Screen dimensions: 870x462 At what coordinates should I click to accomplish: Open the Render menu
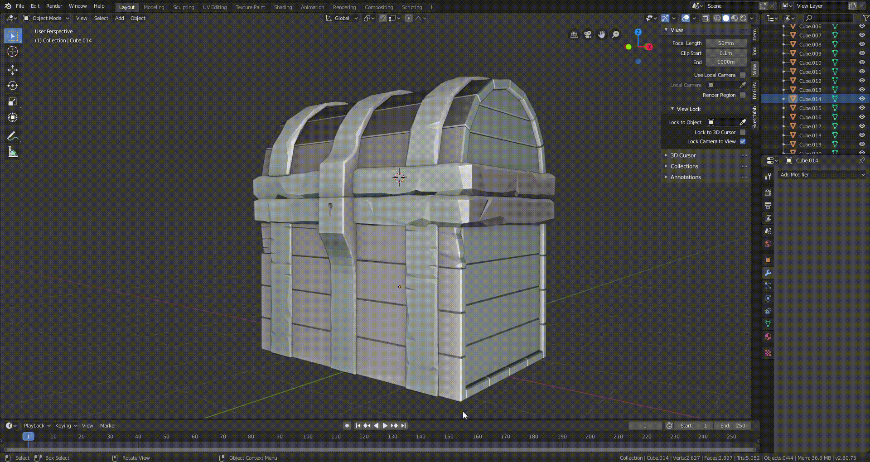[x=54, y=6]
